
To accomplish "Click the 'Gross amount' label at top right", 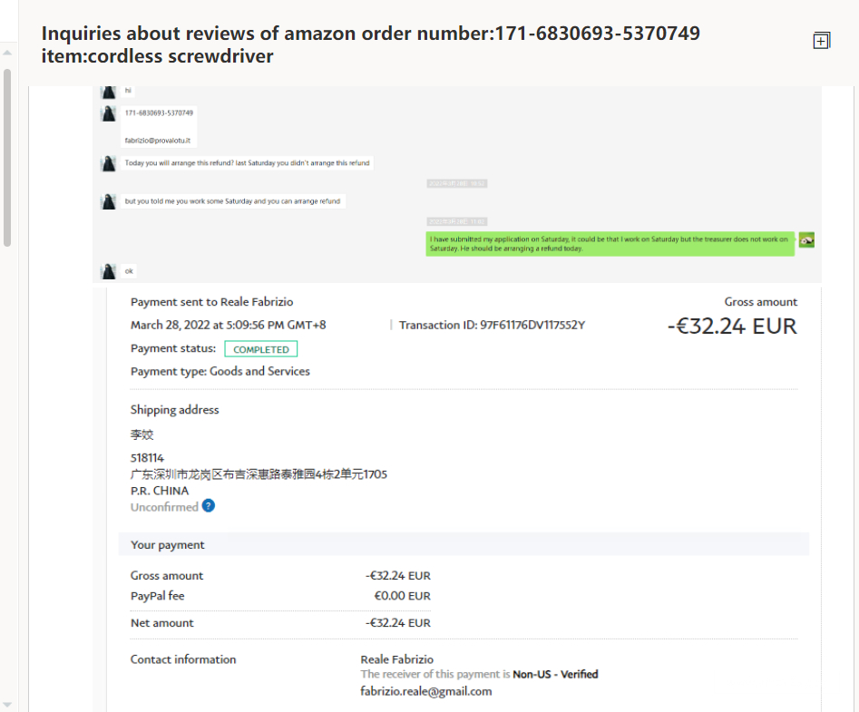I will [761, 302].
